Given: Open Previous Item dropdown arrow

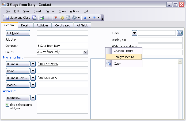Looking at the screenshot, I should (x=89, y=18).
